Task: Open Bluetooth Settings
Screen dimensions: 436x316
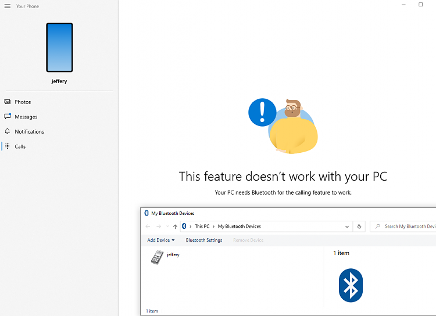Action: [204, 240]
